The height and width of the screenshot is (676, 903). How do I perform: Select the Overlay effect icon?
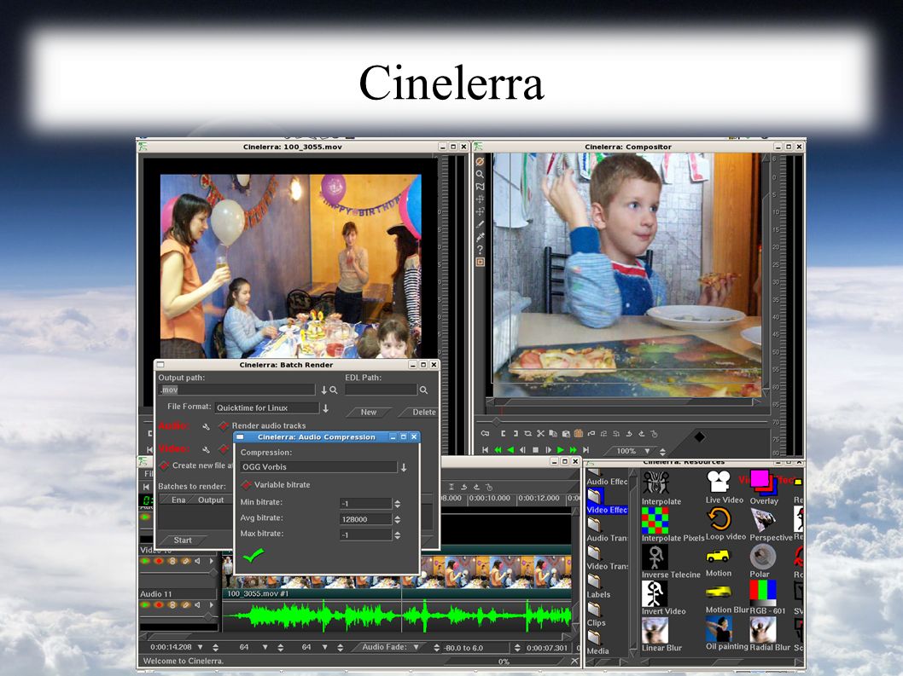point(763,482)
